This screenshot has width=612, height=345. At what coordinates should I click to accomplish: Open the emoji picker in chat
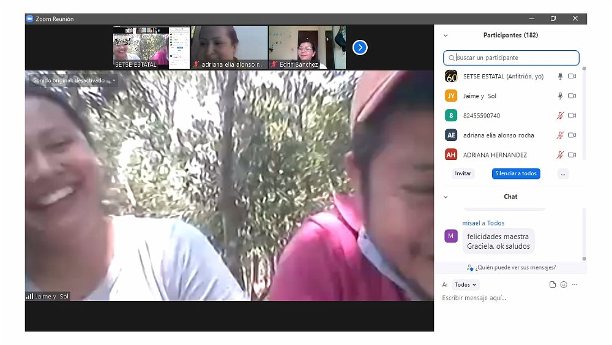tap(564, 285)
